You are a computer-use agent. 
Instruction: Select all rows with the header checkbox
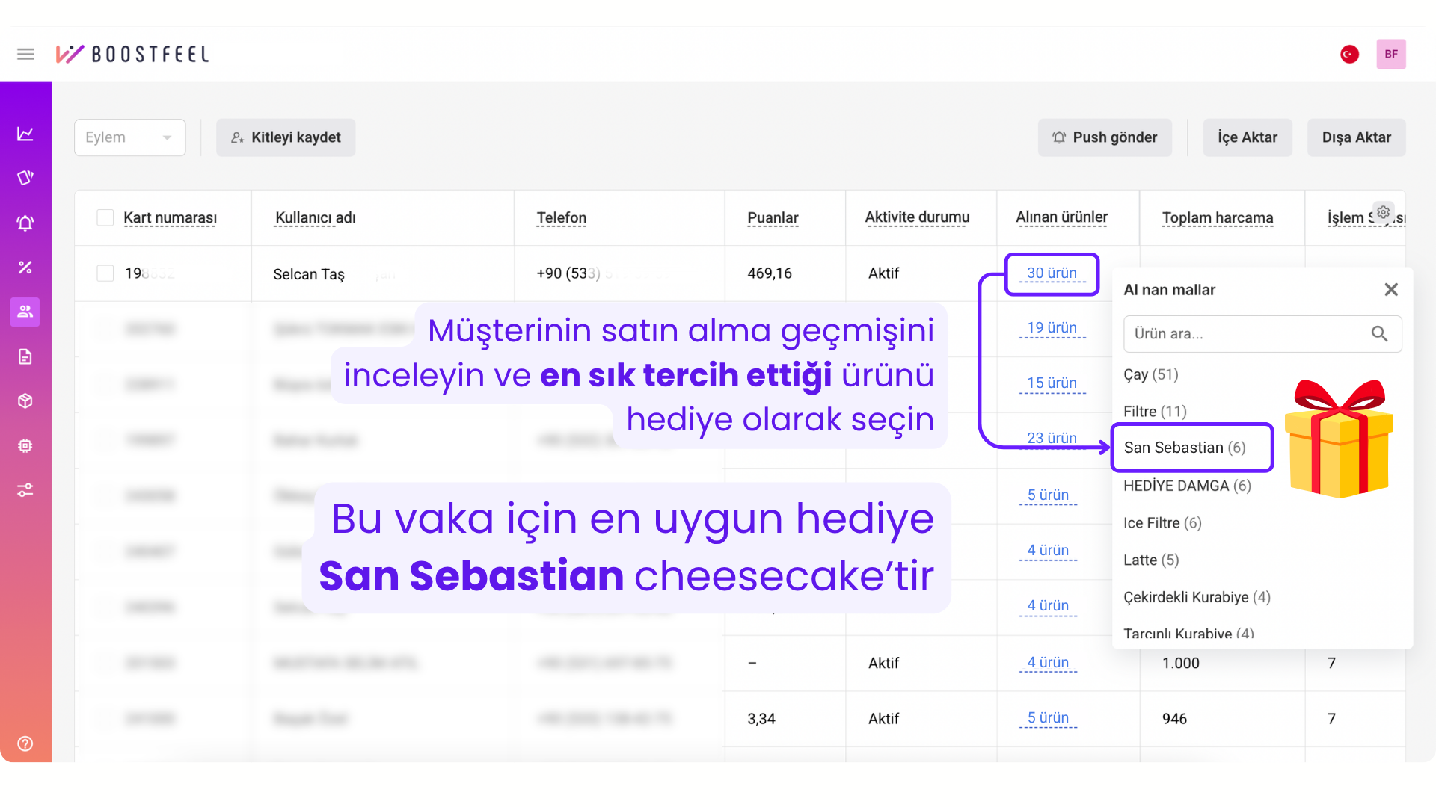click(x=105, y=217)
